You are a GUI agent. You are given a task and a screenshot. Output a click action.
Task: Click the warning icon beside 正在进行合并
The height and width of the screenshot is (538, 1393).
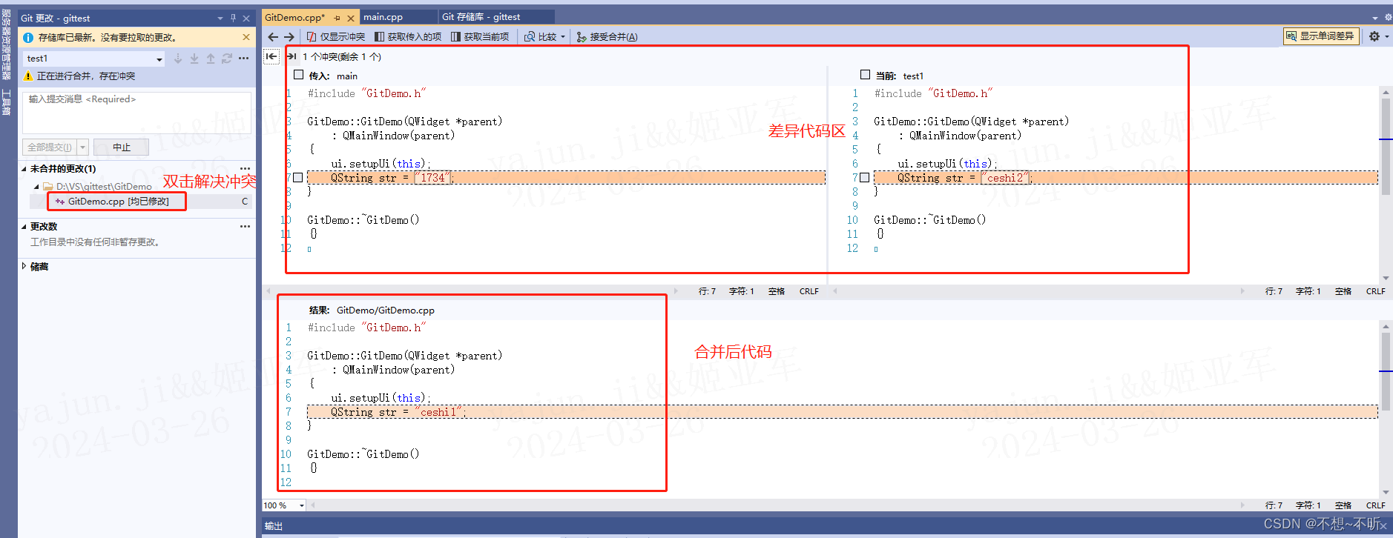(28, 76)
